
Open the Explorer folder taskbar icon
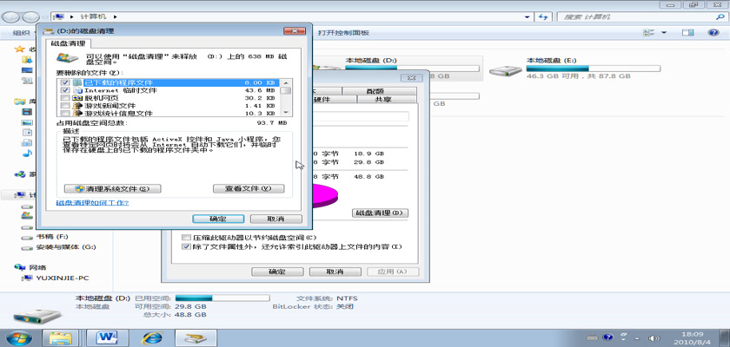(x=61, y=337)
